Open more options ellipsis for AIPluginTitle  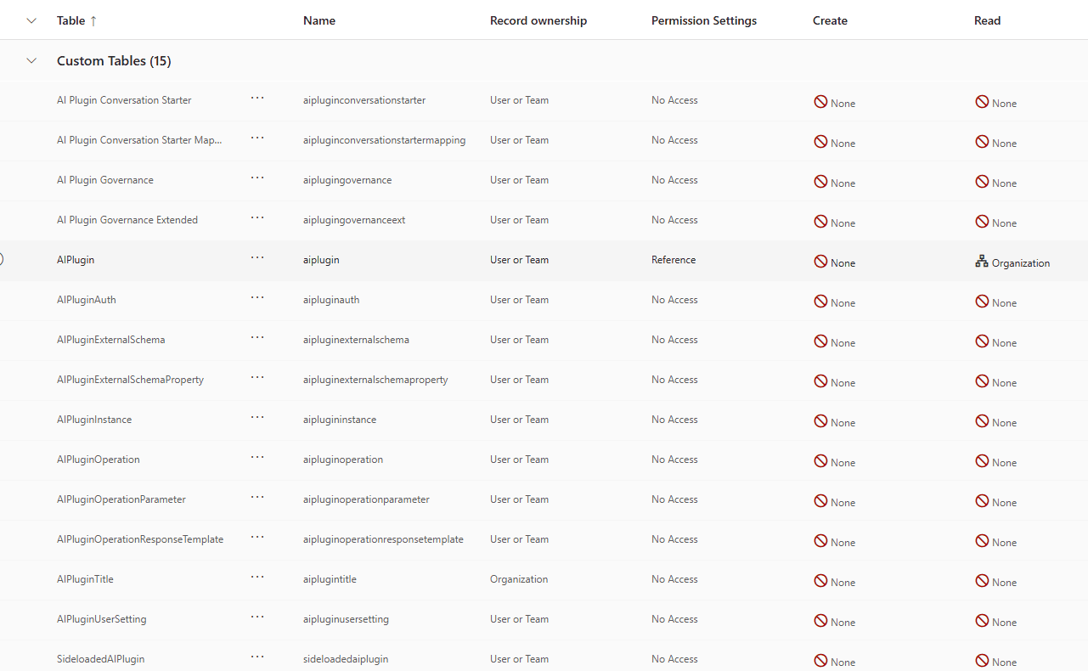pyautogui.click(x=257, y=578)
